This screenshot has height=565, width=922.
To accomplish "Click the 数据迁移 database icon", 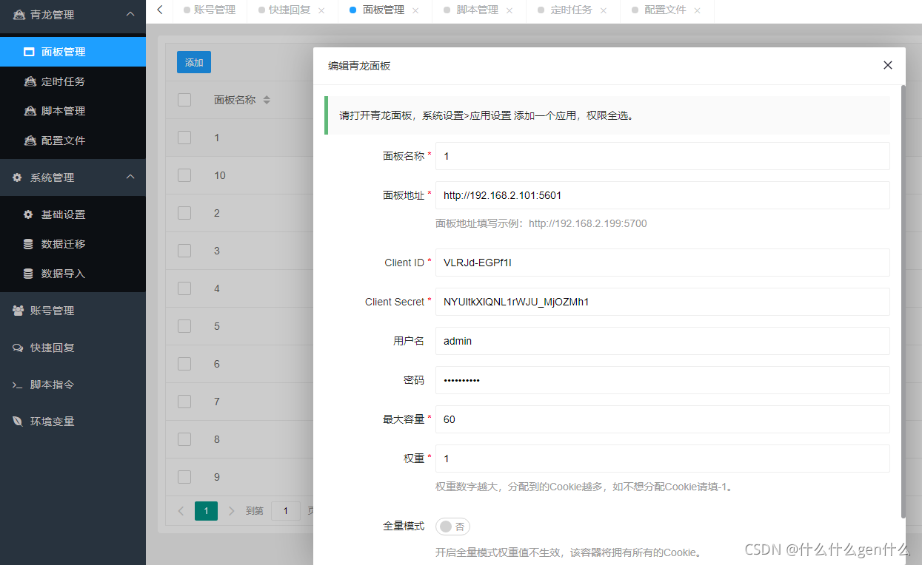I will point(28,244).
